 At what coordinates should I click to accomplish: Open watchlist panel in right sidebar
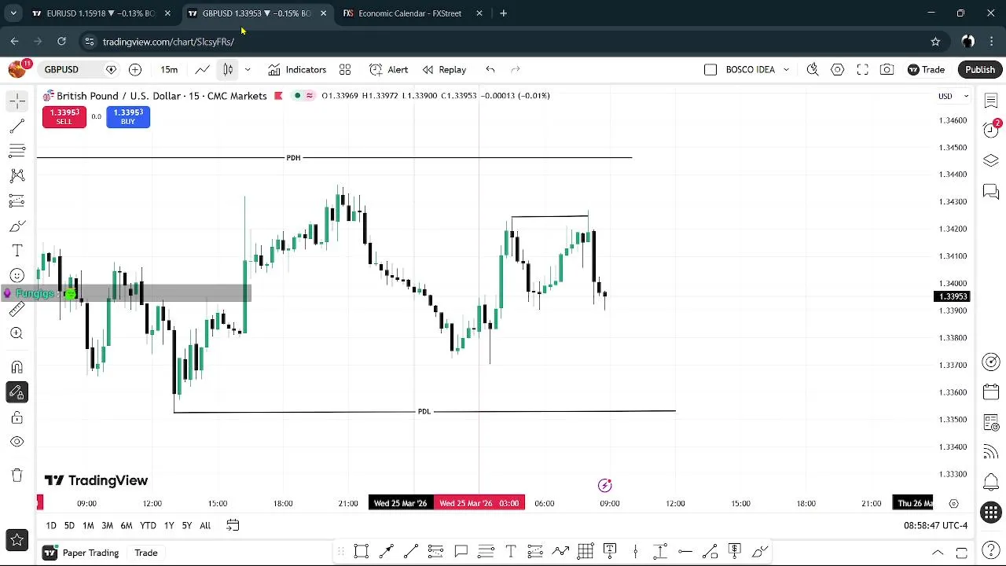pyautogui.click(x=991, y=101)
